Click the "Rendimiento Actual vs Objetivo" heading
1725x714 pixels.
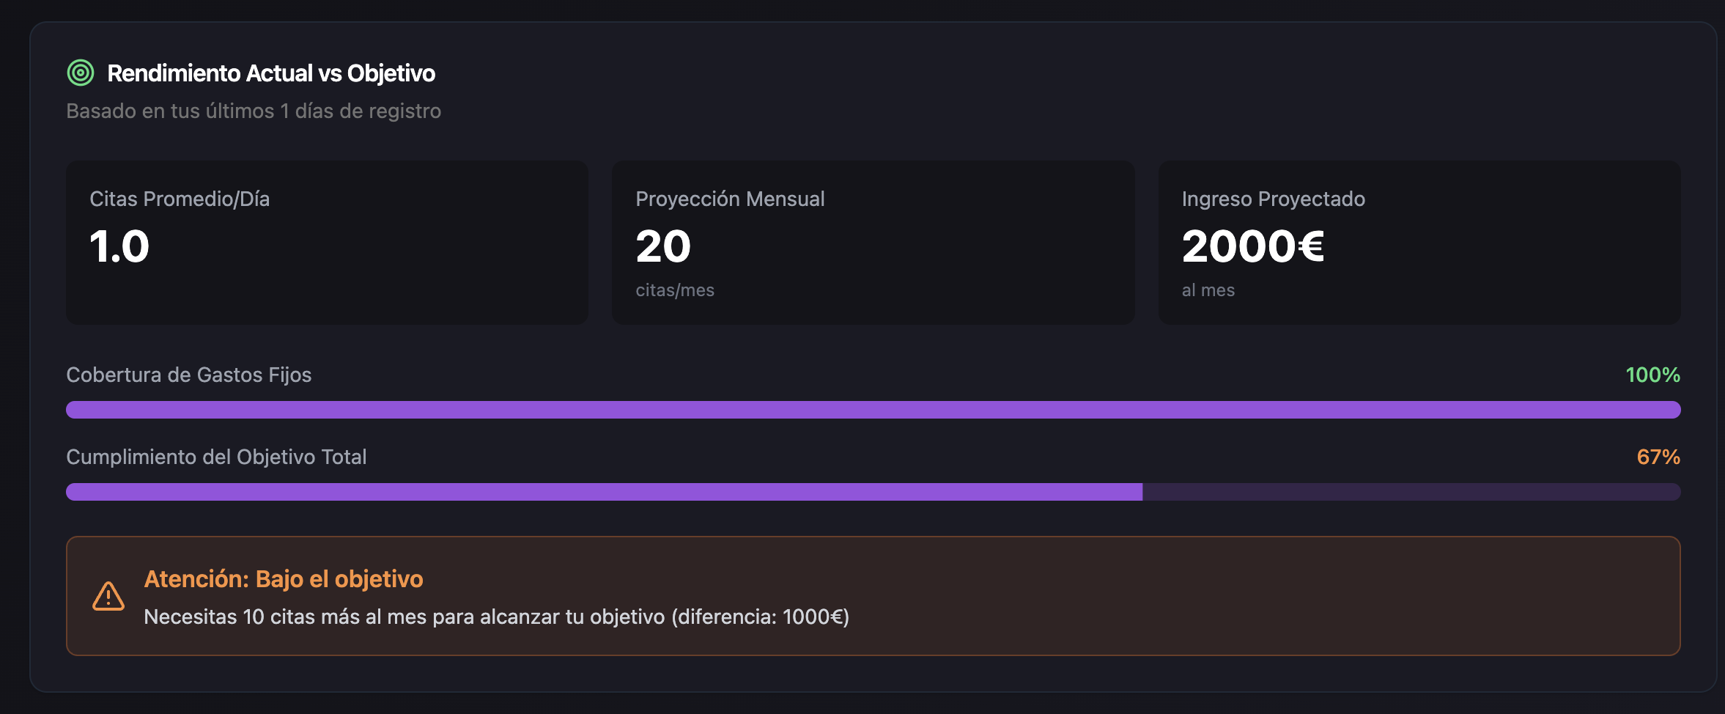tap(271, 73)
